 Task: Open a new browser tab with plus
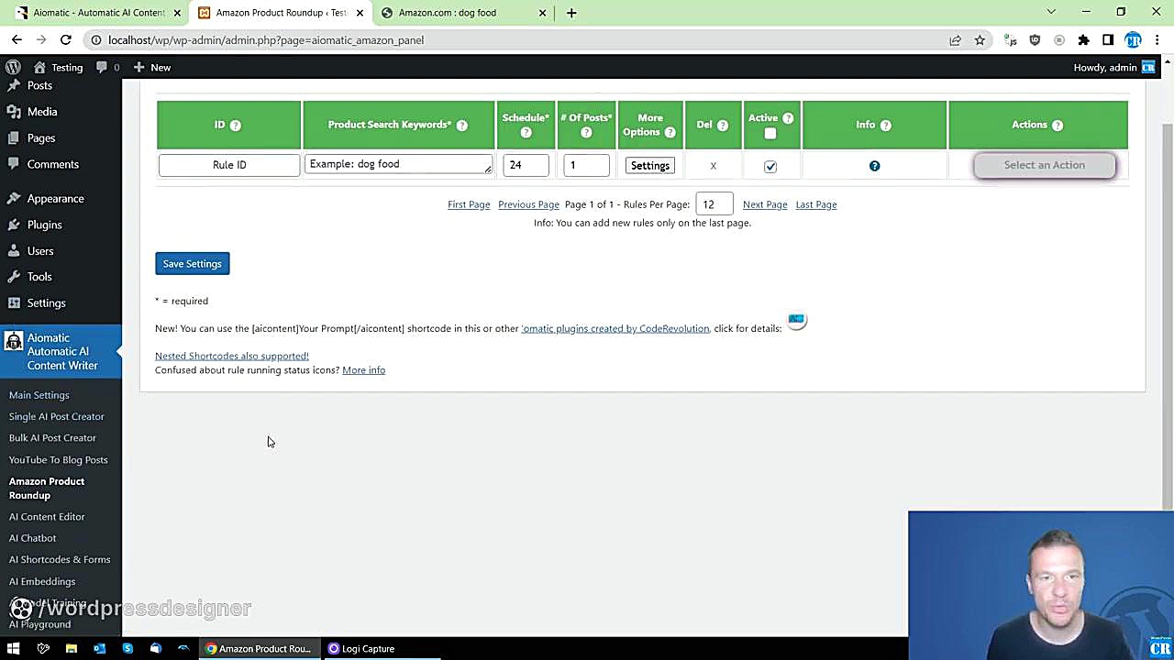pos(571,13)
